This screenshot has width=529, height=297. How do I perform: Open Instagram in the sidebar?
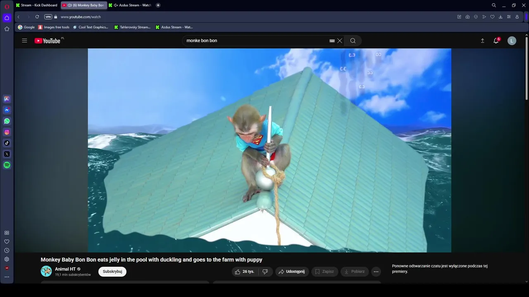pyautogui.click(x=7, y=132)
